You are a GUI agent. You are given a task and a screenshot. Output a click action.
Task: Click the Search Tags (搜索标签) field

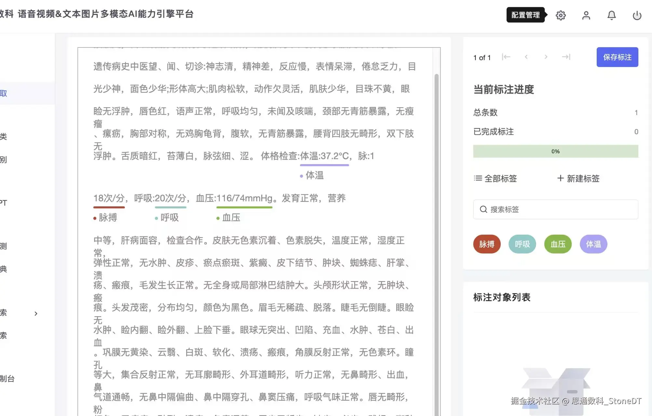[x=555, y=209]
